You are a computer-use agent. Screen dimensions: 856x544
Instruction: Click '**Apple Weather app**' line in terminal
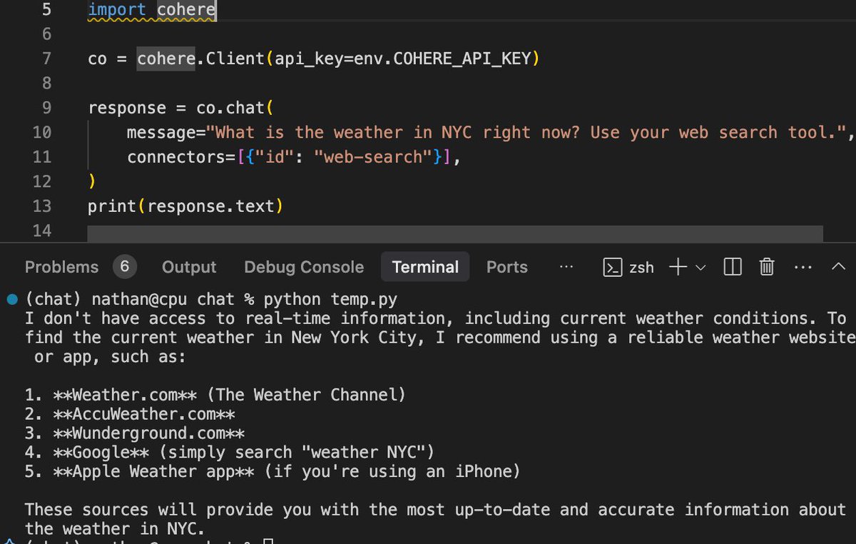coord(273,471)
